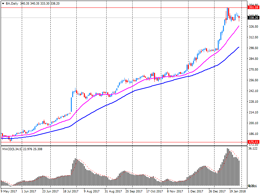Click the 200.10 price axis label
The image size is (260, 195).
click(x=253, y=123)
